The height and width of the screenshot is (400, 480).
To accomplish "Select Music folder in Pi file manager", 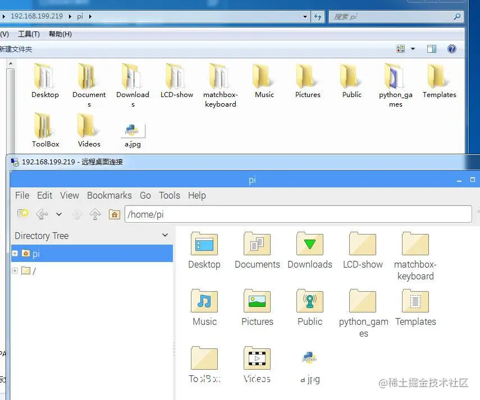I will pyautogui.click(x=204, y=307).
